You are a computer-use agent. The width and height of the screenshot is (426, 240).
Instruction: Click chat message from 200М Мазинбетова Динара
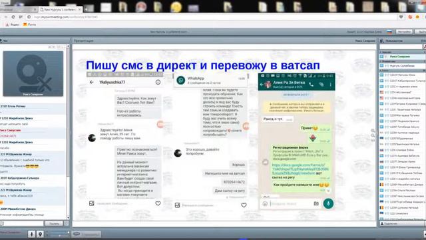tap(33, 212)
